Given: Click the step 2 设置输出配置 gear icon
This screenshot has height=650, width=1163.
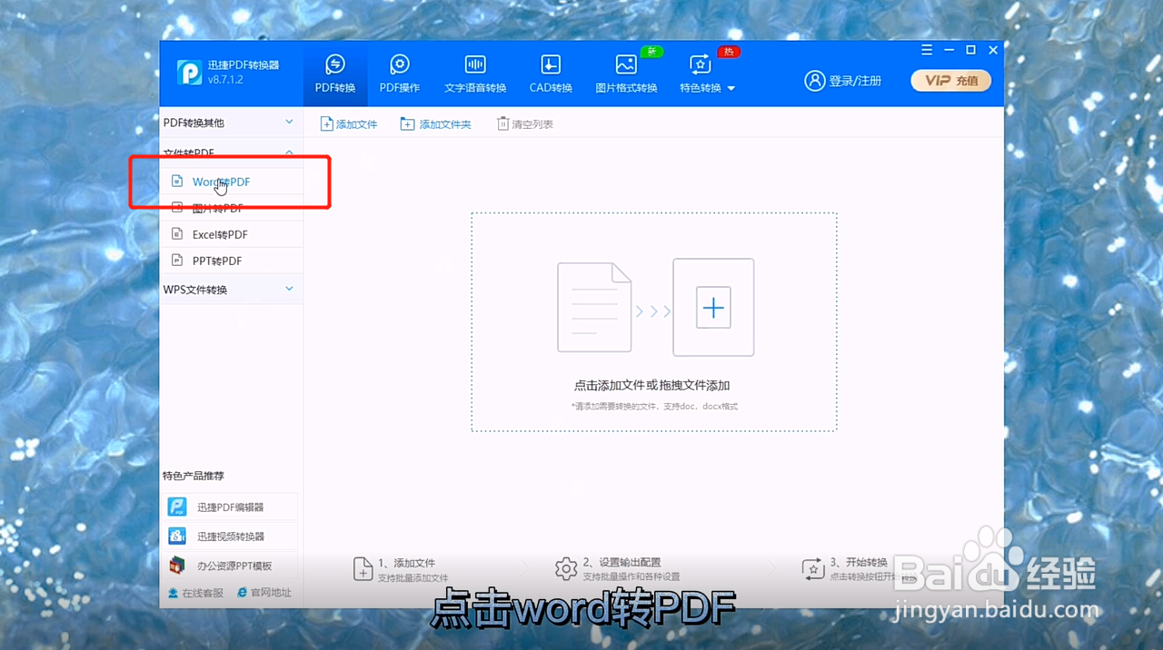Looking at the screenshot, I should click(x=566, y=569).
